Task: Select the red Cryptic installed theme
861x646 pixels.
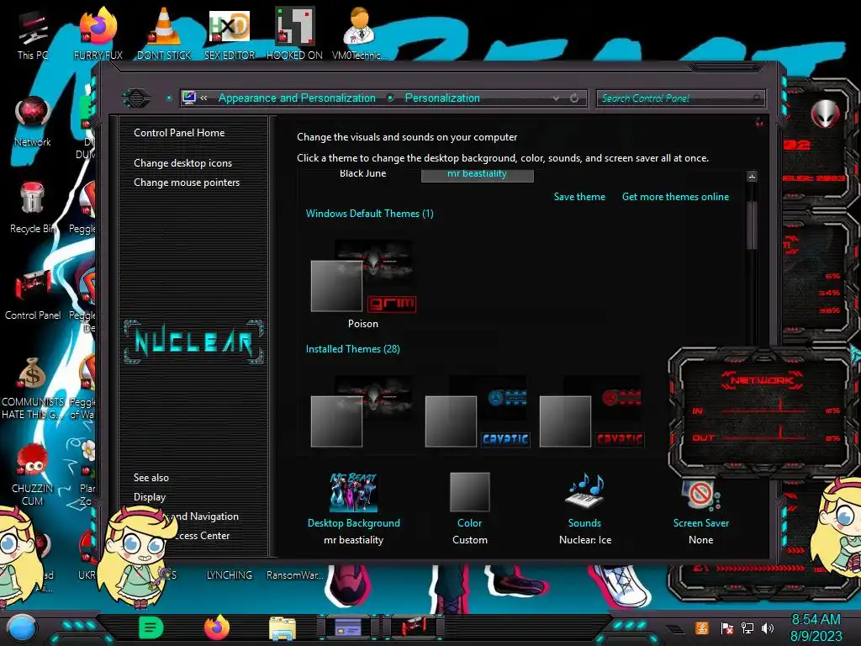Action: pyautogui.click(x=591, y=411)
